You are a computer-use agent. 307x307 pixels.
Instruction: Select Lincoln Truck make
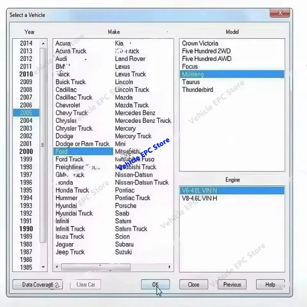(132, 90)
